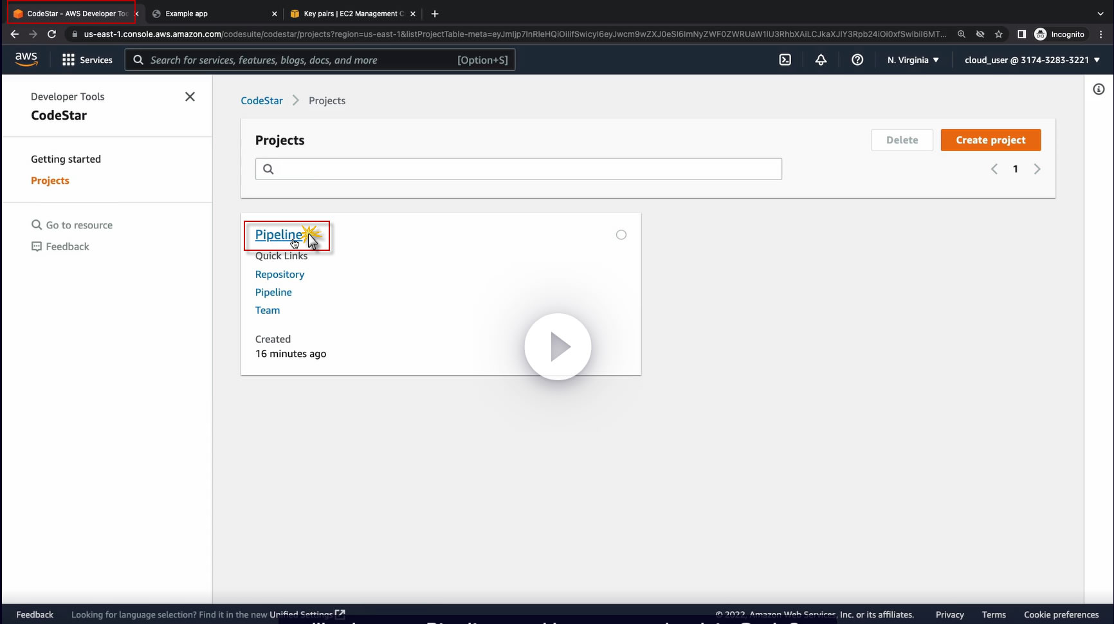
Task: Open Getting started in sidebar
Action: coord(66,159)
